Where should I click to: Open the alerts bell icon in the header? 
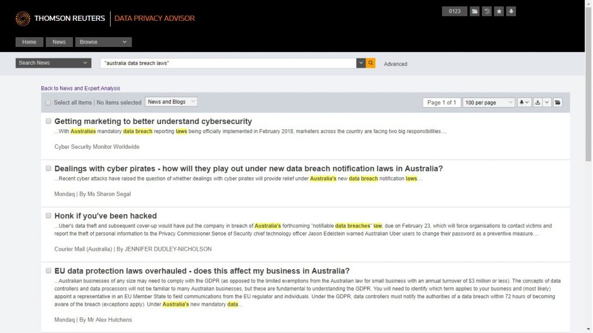pyautogui.click(x=511, y=12)
